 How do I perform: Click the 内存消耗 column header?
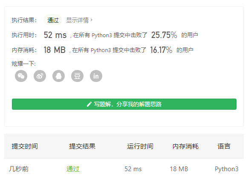click(185, 146)
